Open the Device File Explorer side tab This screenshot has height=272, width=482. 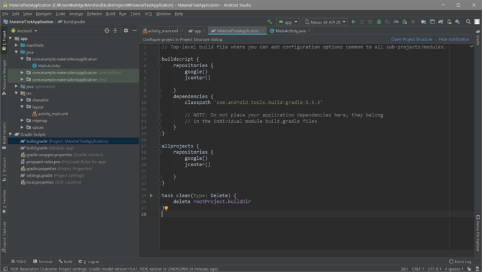(478, 233)
